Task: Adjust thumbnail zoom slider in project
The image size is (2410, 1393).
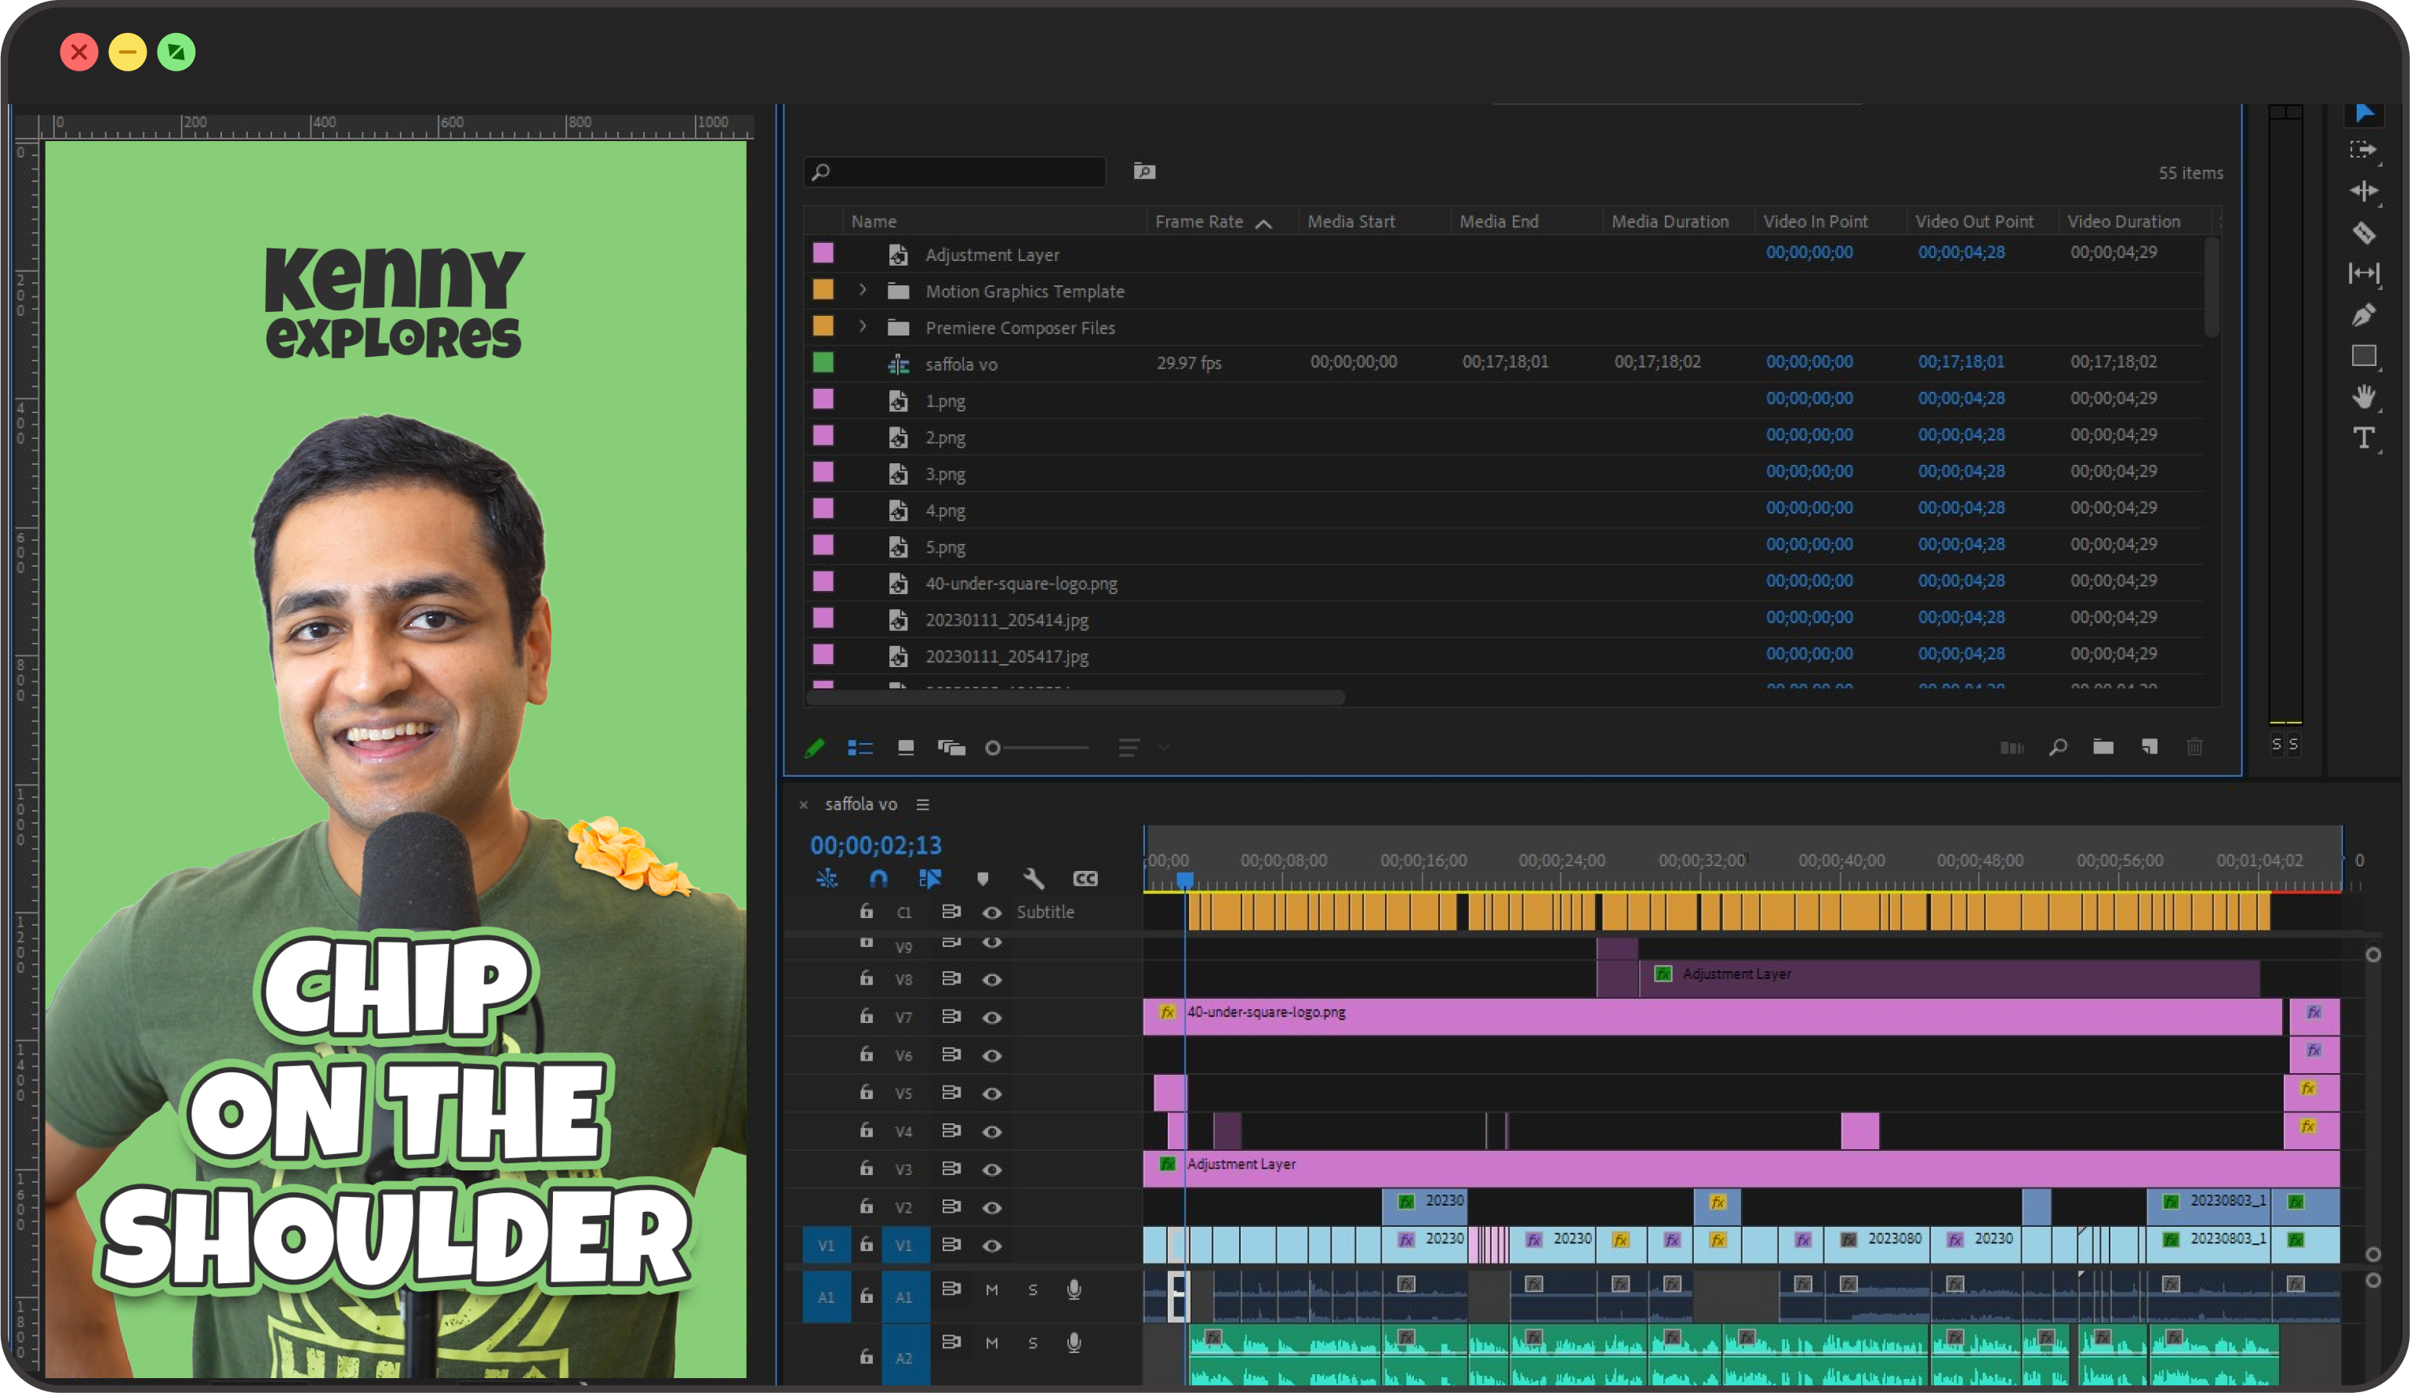Action: click(x=1037, y=748)
